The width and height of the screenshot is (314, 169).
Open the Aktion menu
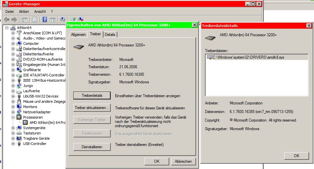(x=24, y=12)
